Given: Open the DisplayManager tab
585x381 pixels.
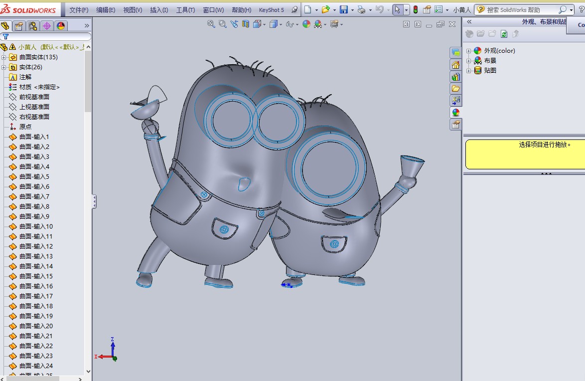Looking at the screenshot, I should (61, 26).
